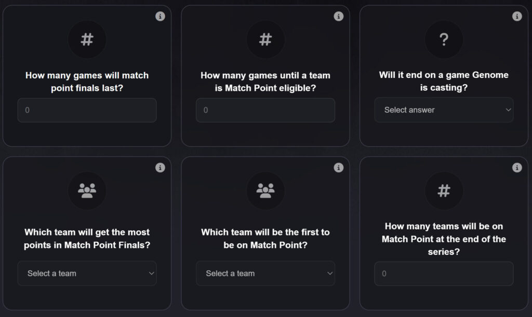This screenshot has height=317, width=532.
Task: Click question text about Genome casting
Action: [x=444, y=81]
